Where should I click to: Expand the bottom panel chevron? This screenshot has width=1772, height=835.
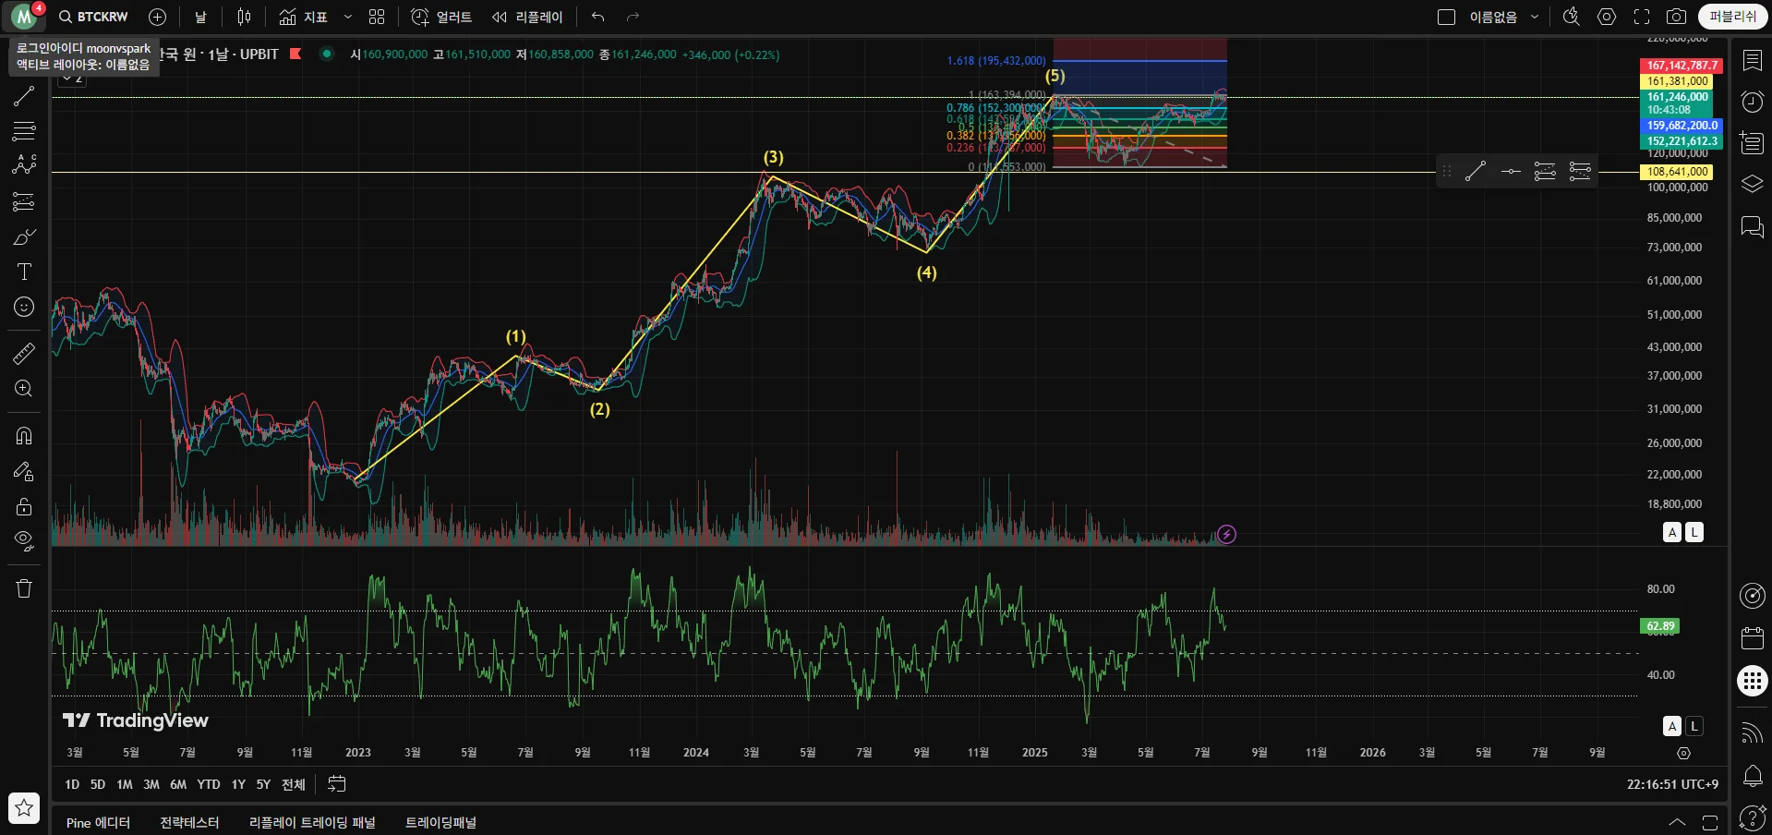(1677, 822)
